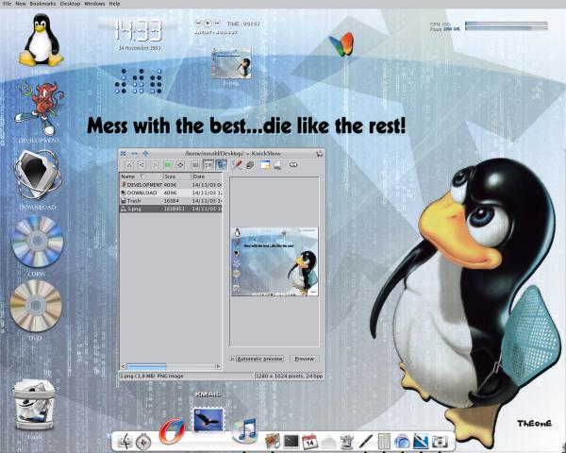
Task: Open the DVD disc desktop icon
Action: click(x=36, y=306)
